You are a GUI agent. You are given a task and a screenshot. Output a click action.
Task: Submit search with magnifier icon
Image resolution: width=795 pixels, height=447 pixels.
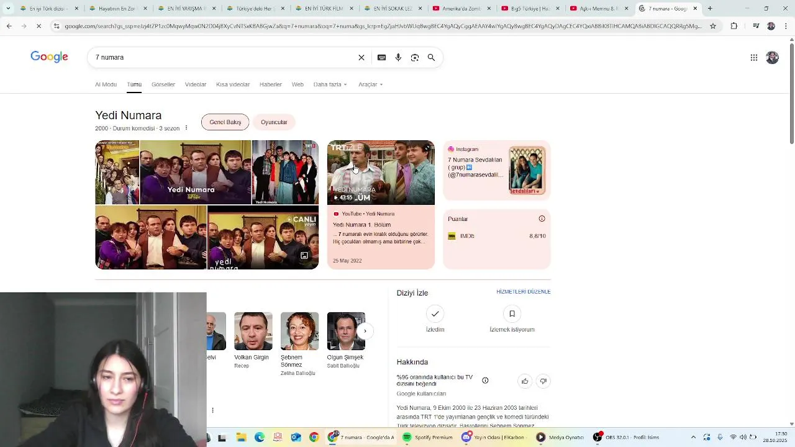431,57
